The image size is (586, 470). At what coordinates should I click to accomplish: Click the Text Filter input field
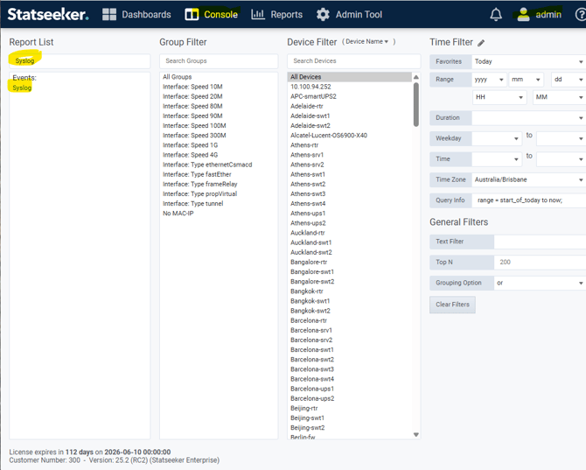click(x=539, y=242)
